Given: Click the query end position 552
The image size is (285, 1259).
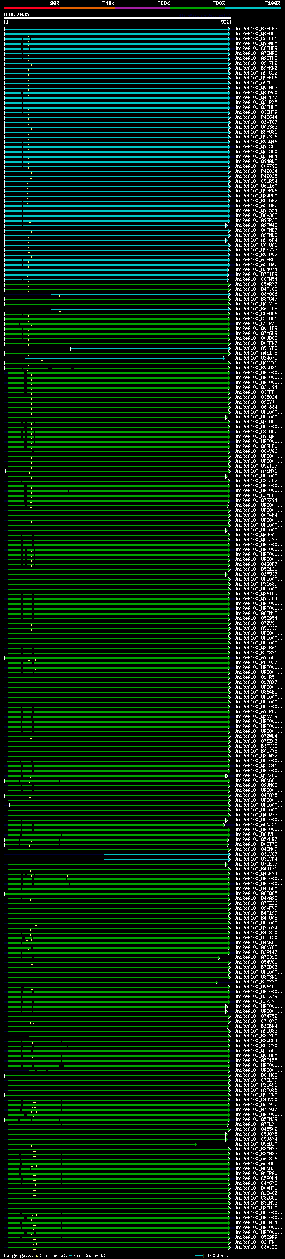Looking at the screenshot, I should click(225, 22).
